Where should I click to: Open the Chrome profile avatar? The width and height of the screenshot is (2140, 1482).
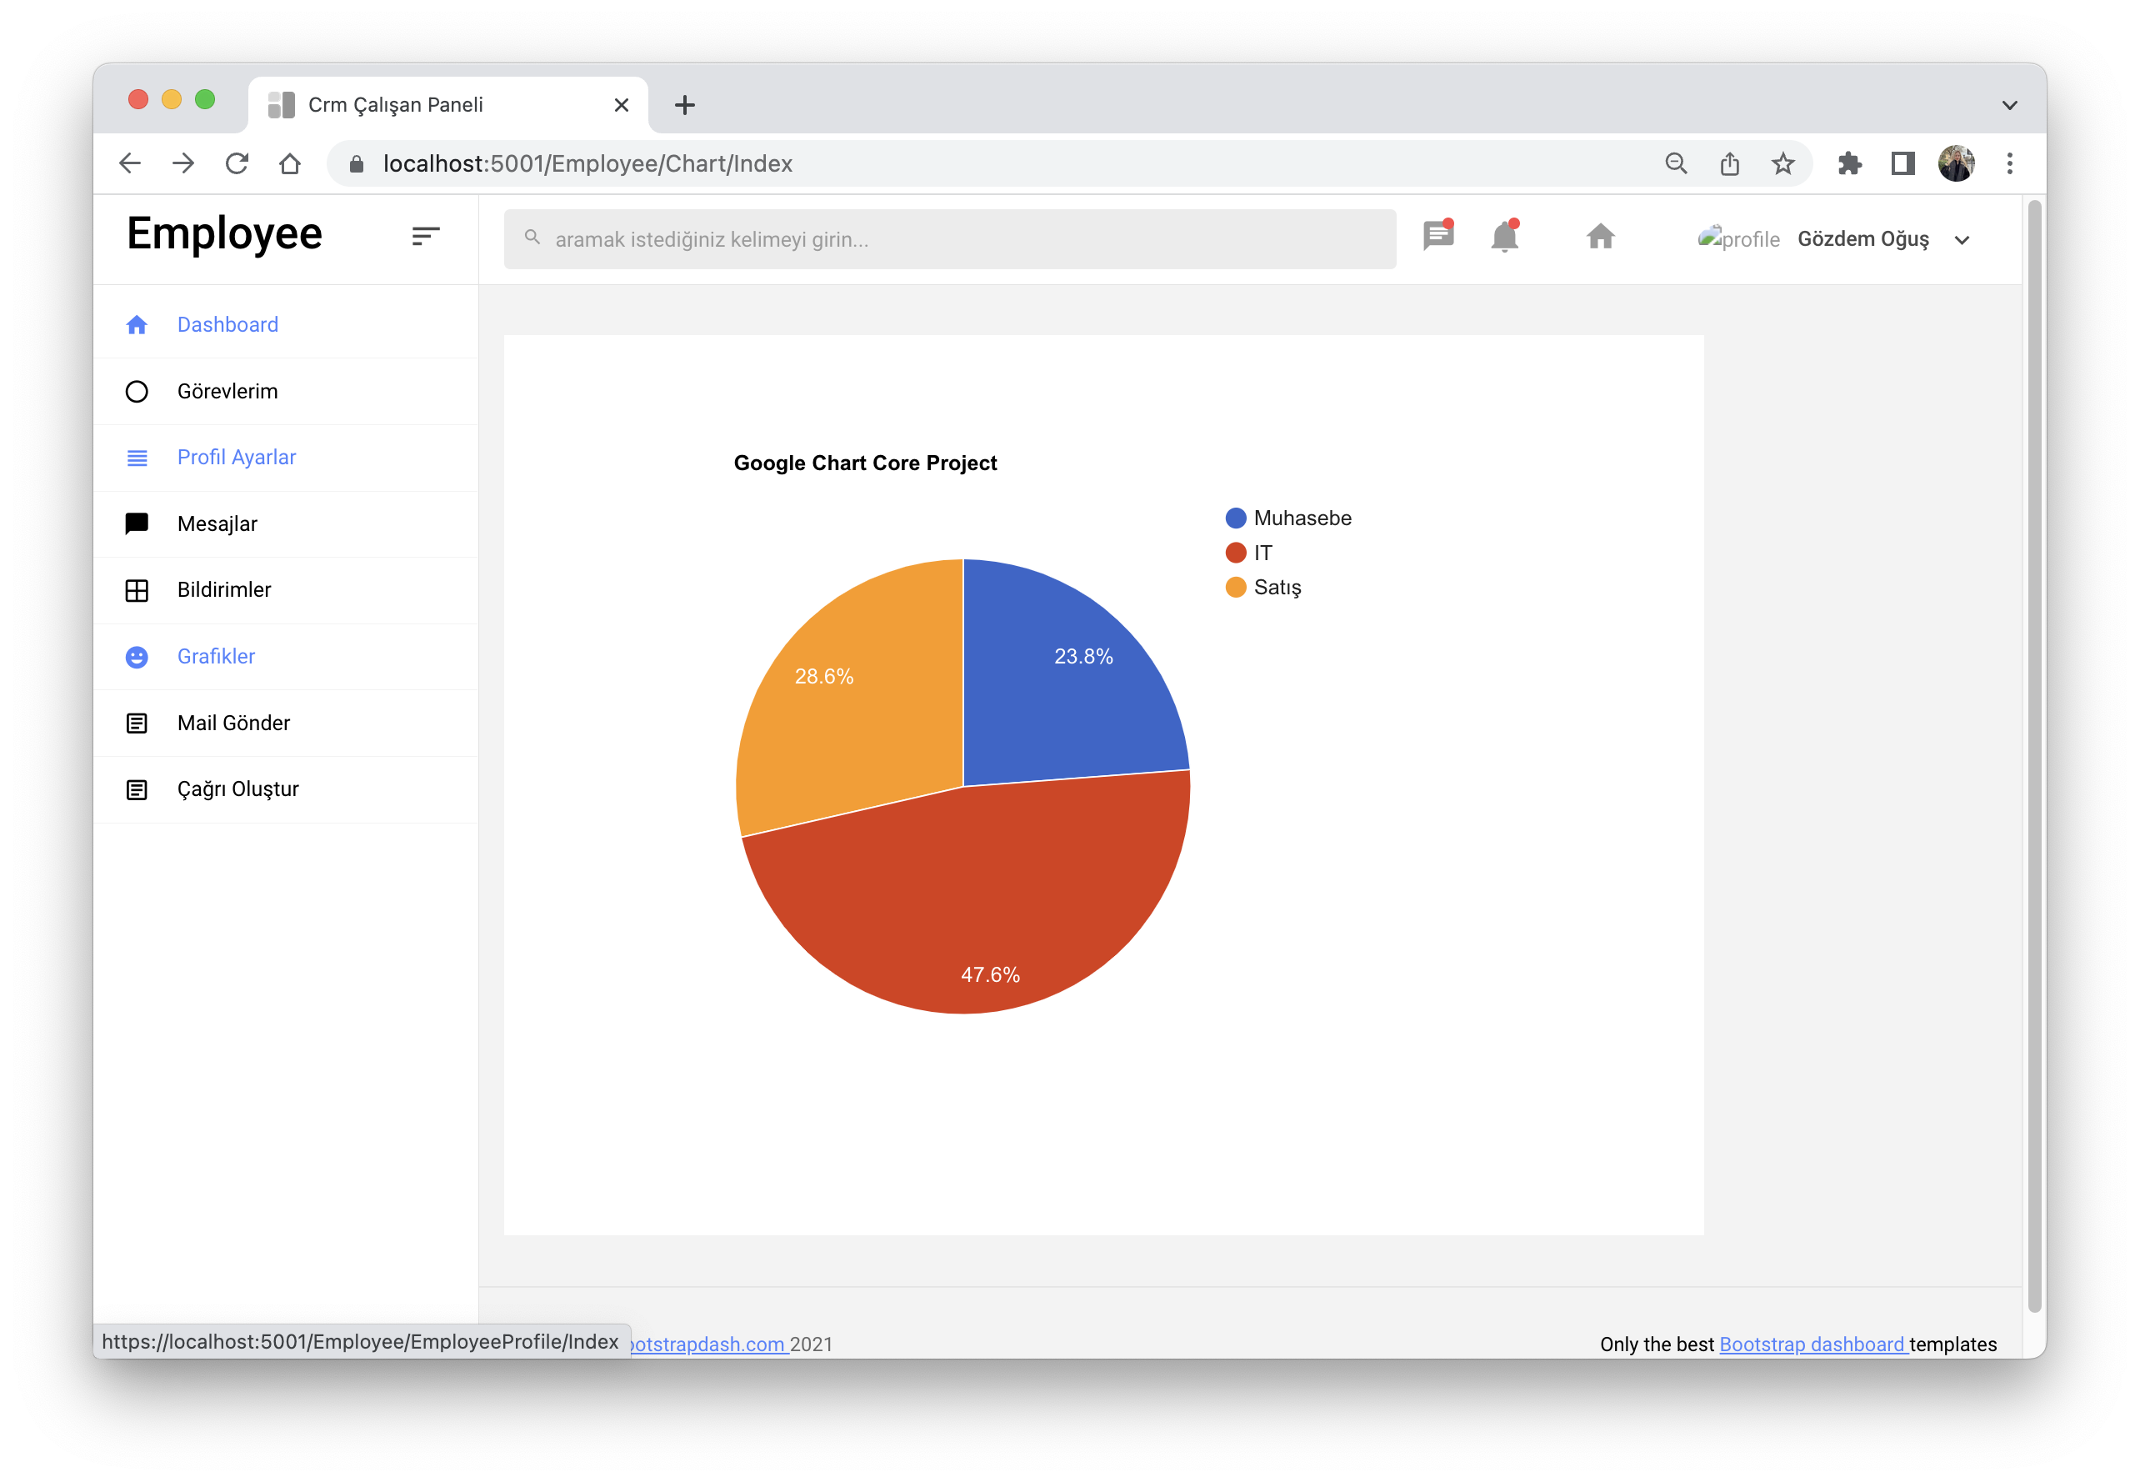coord(1956,163)
